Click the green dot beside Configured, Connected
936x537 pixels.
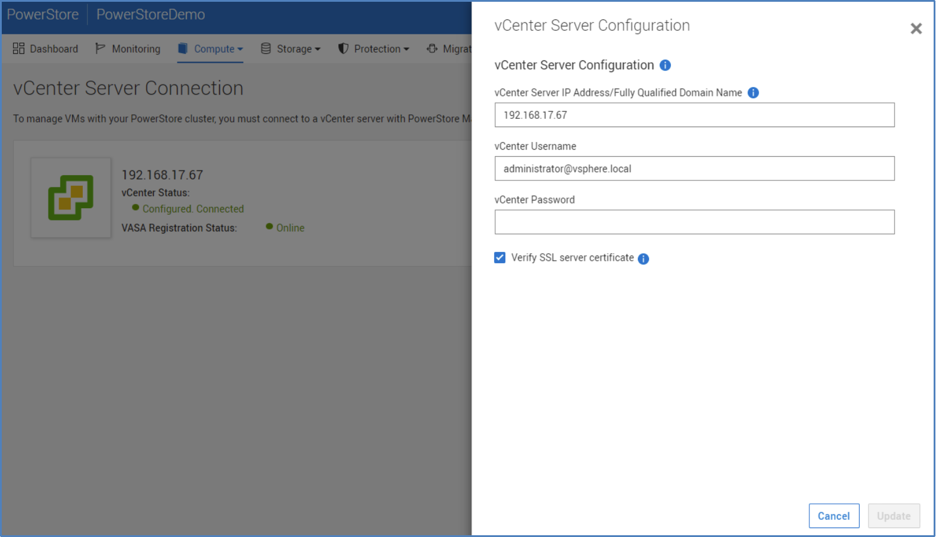[x=135, y=208]
